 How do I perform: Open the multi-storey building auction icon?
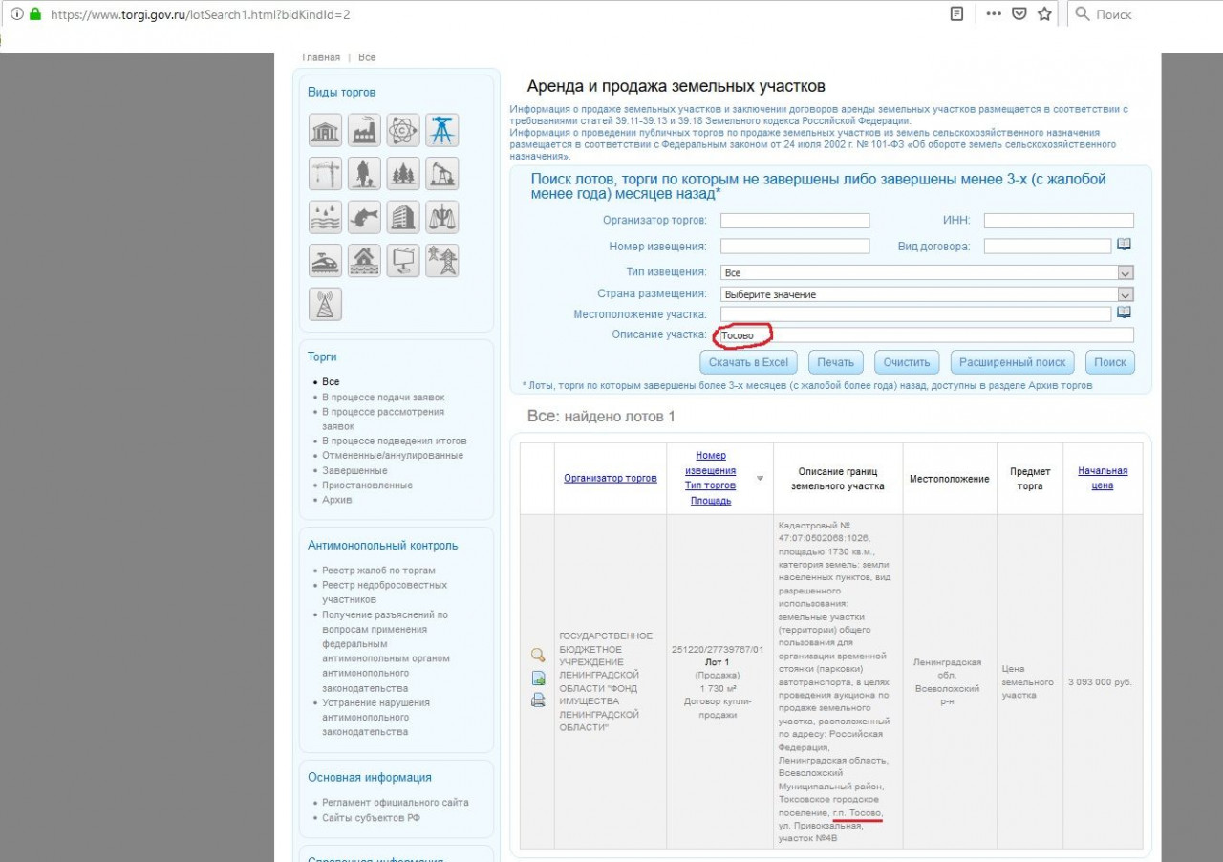coord(403,217)
